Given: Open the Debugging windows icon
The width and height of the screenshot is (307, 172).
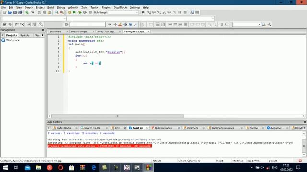Looking at the screenshot, I should (x=192, y=12).
